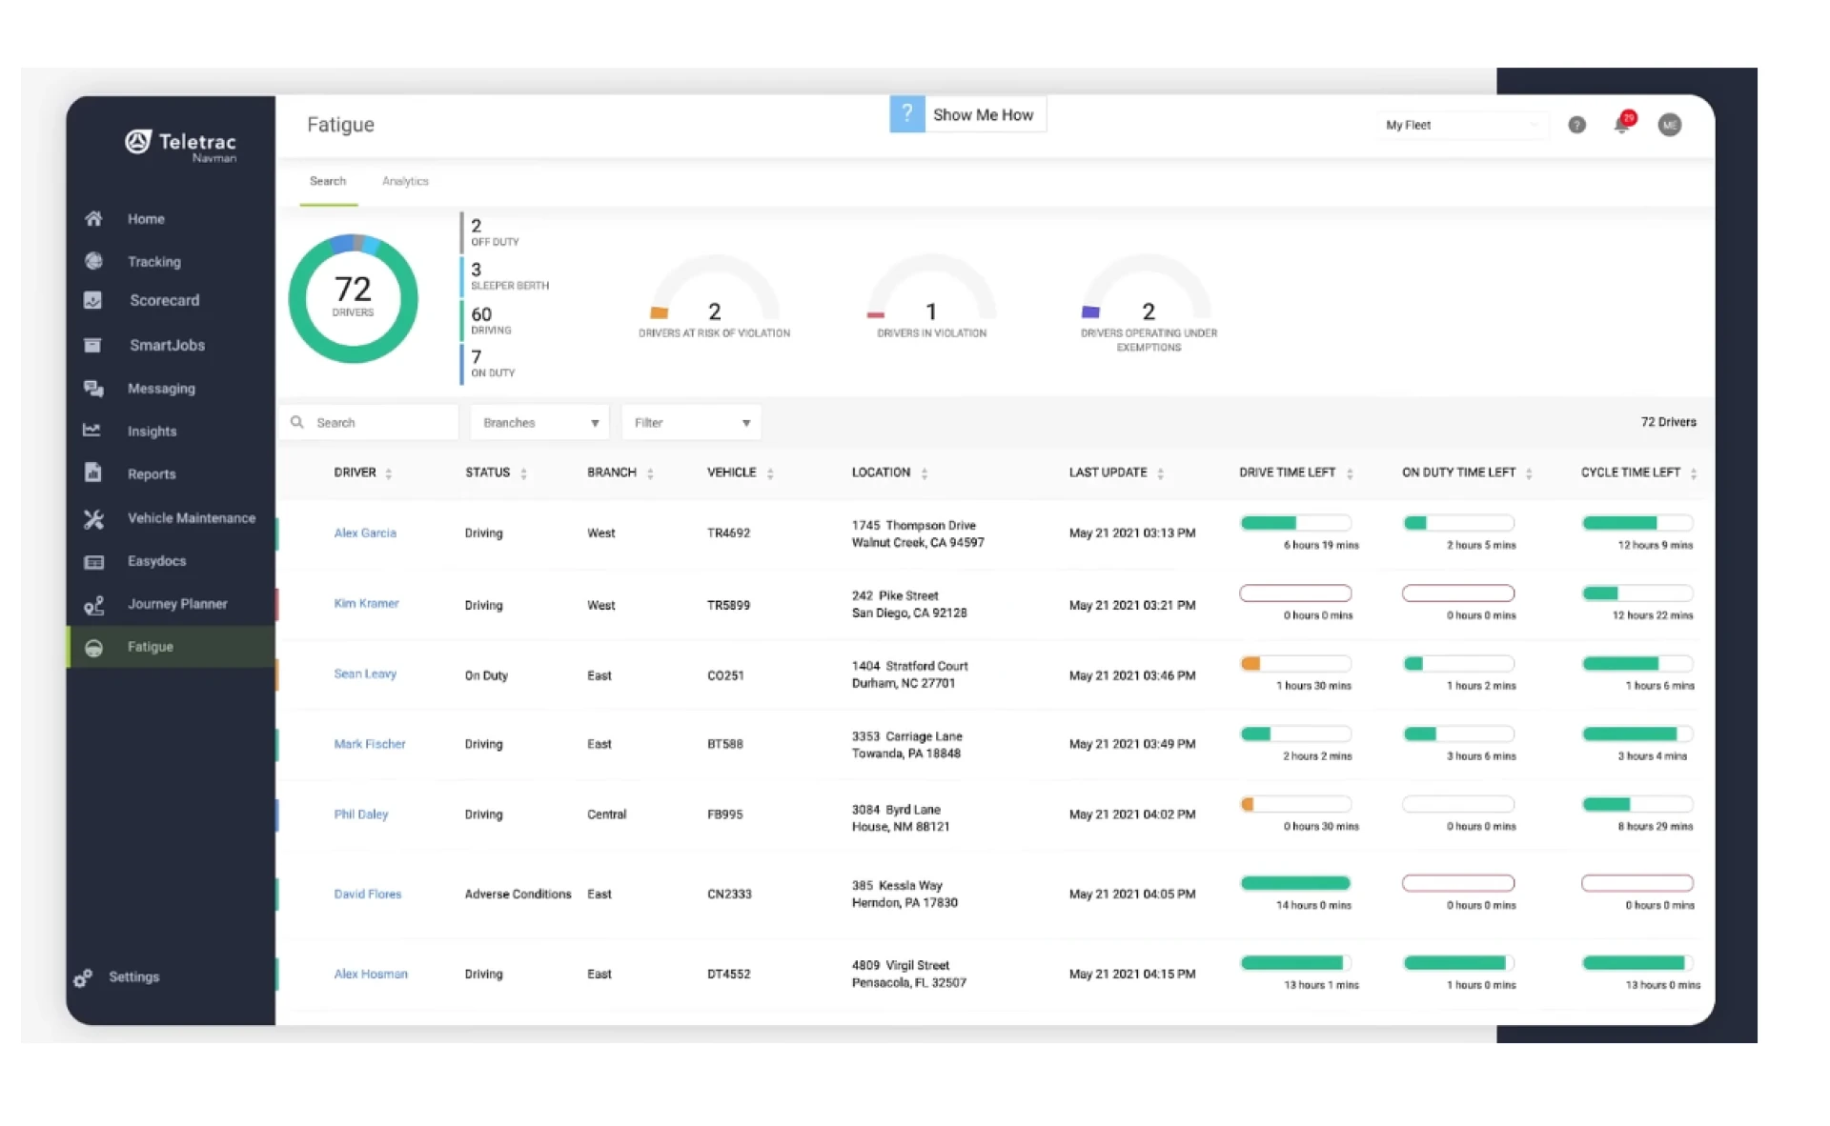
Task: Click the Home icon in sidebar
Action: click(x=93, y=219)
